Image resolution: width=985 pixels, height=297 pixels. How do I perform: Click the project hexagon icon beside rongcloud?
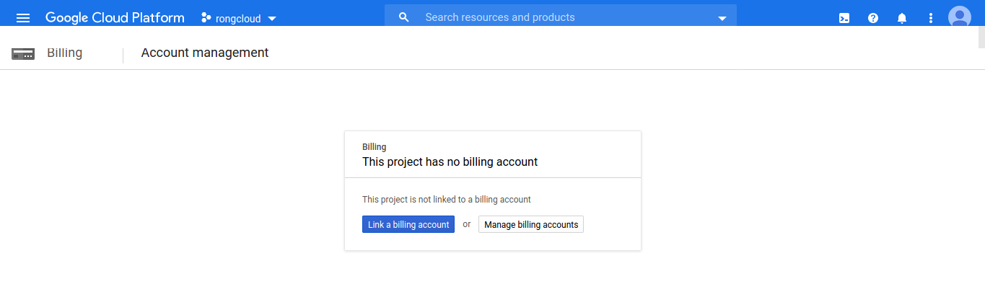206,17
